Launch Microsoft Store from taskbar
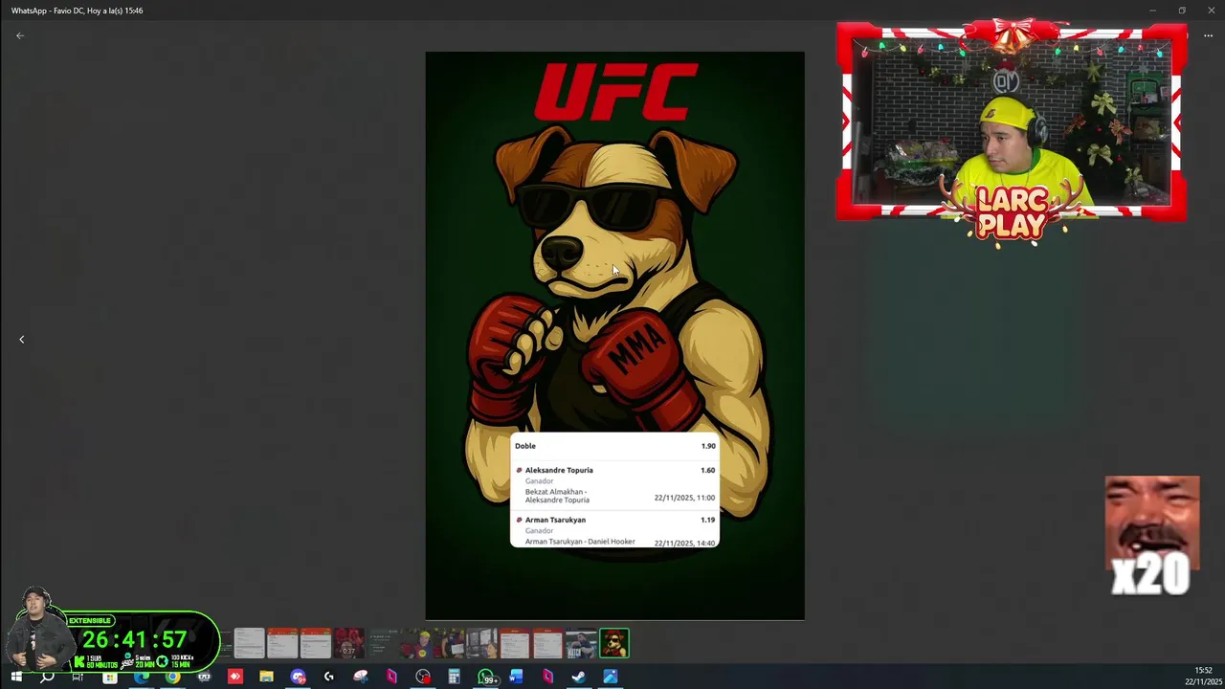 click(110, 677)
